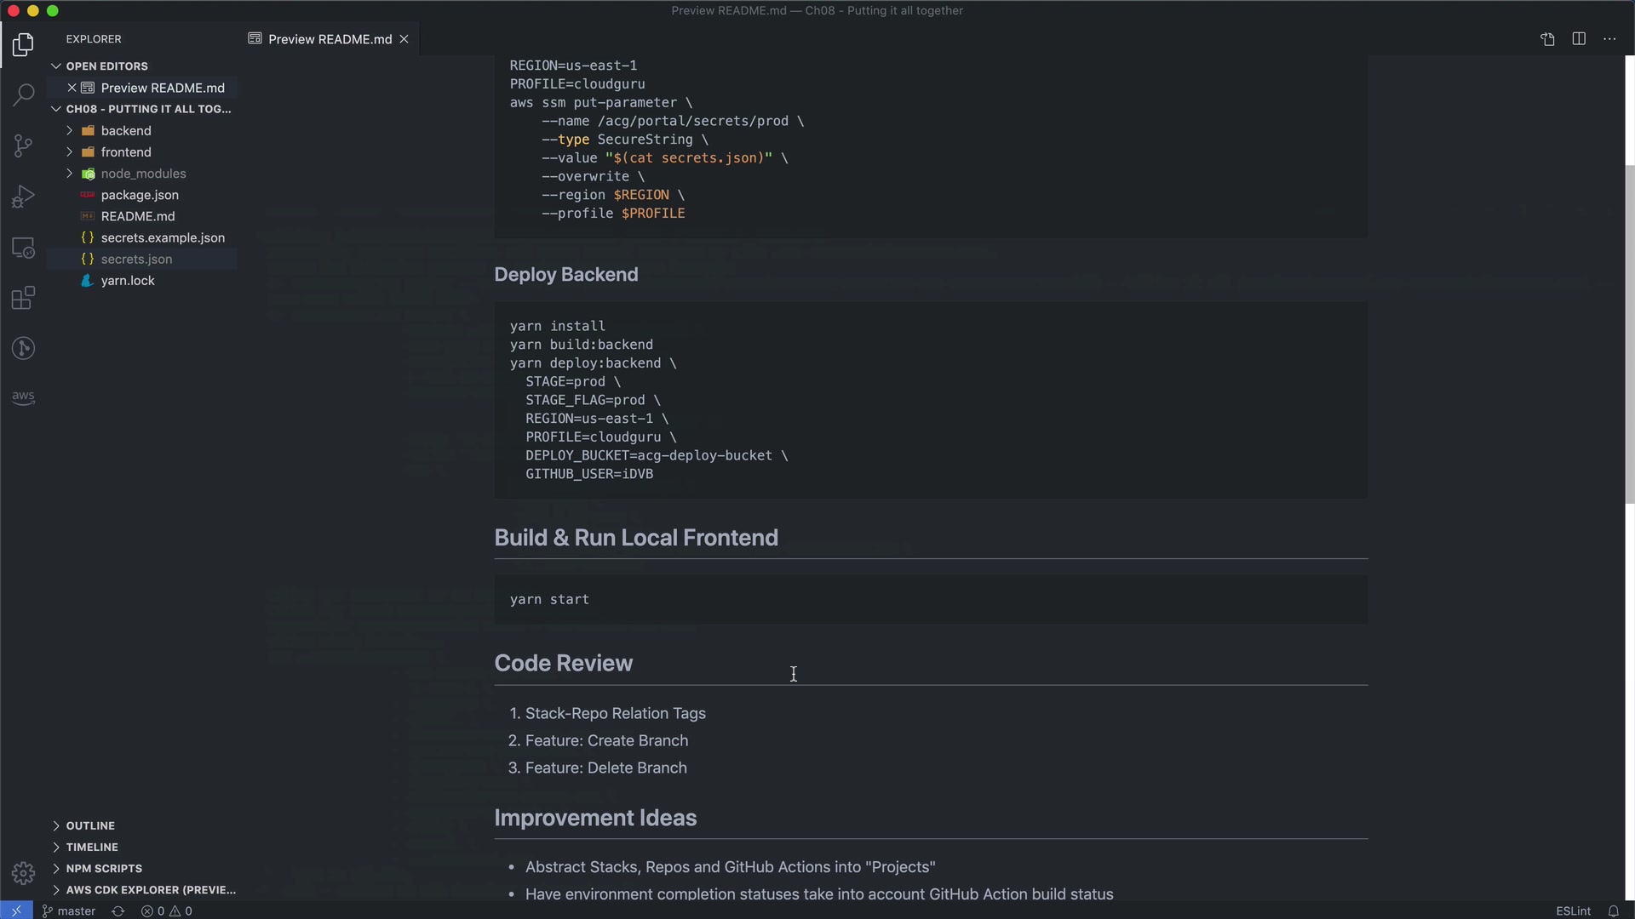Open the Run and Debug view
The height and width of the screenshot is (919, 1635).
[23, 197]
